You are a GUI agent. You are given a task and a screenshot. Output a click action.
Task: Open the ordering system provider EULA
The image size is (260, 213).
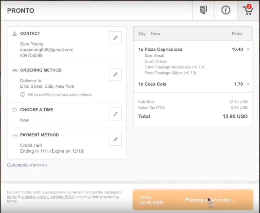coord(47,197)
